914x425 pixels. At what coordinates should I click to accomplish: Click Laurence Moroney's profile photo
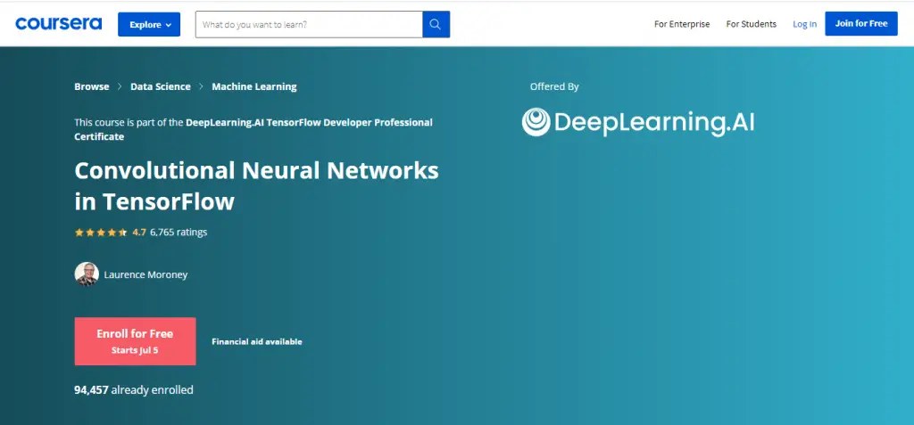[x=87, y=274]
